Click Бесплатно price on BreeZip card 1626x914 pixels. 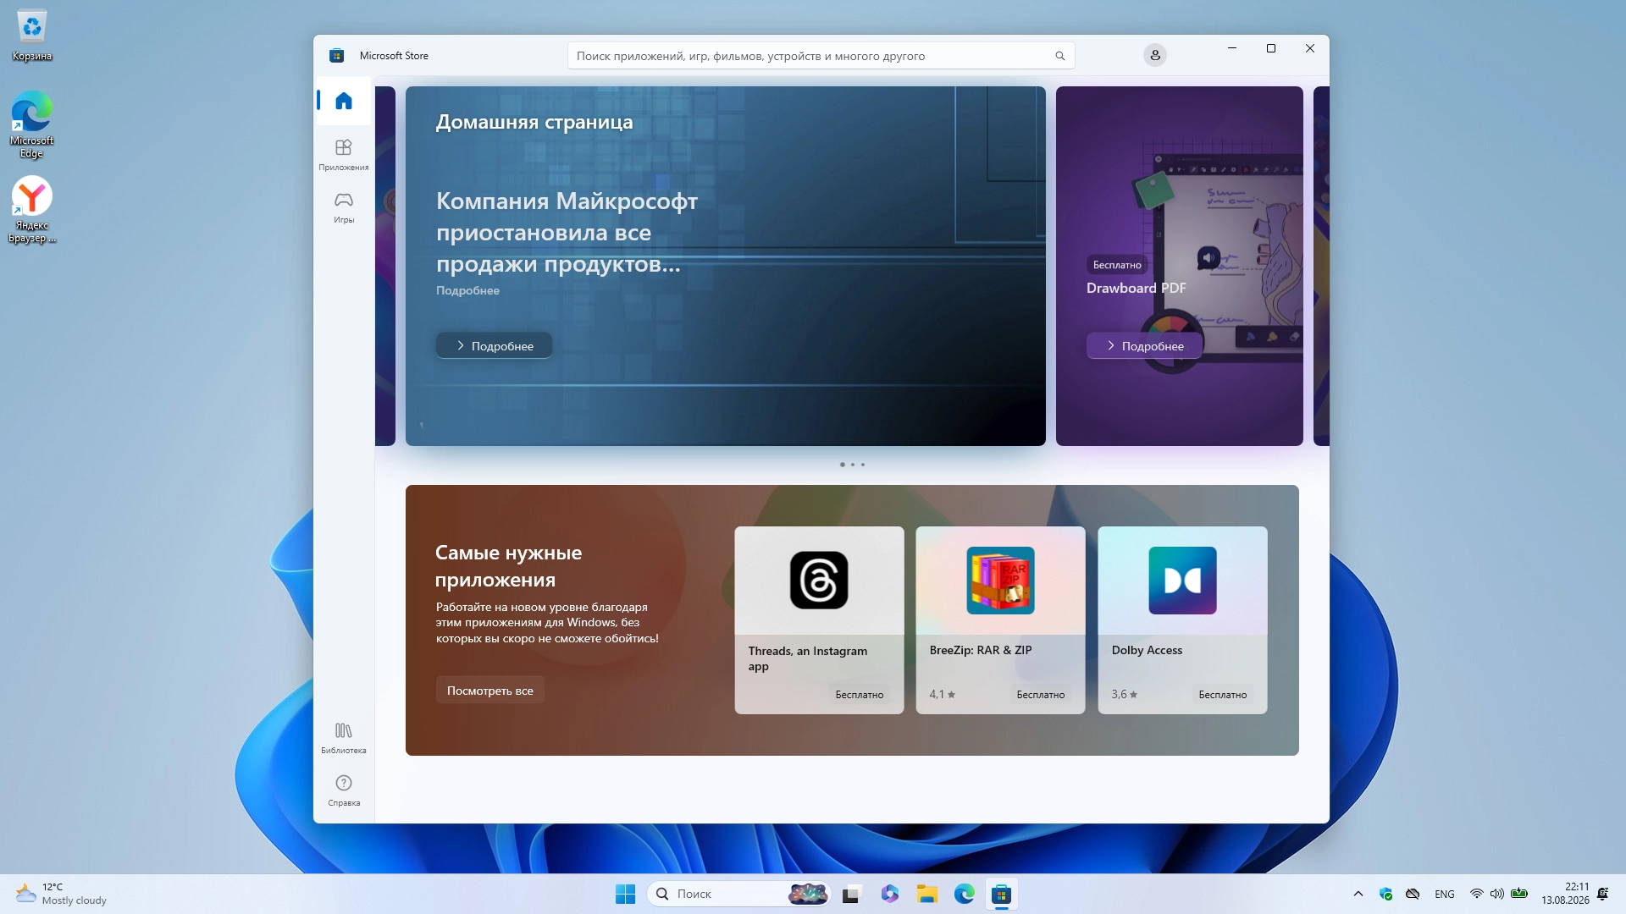pyautogui.click(x=1041, y=694)
